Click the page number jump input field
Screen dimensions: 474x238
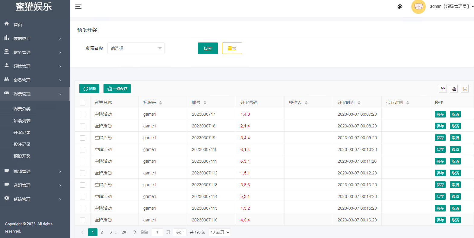point(157,232)
